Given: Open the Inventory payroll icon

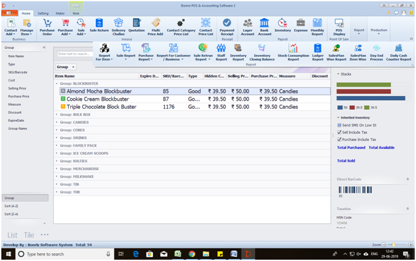Looking at the screenshot, I should 283,25.
